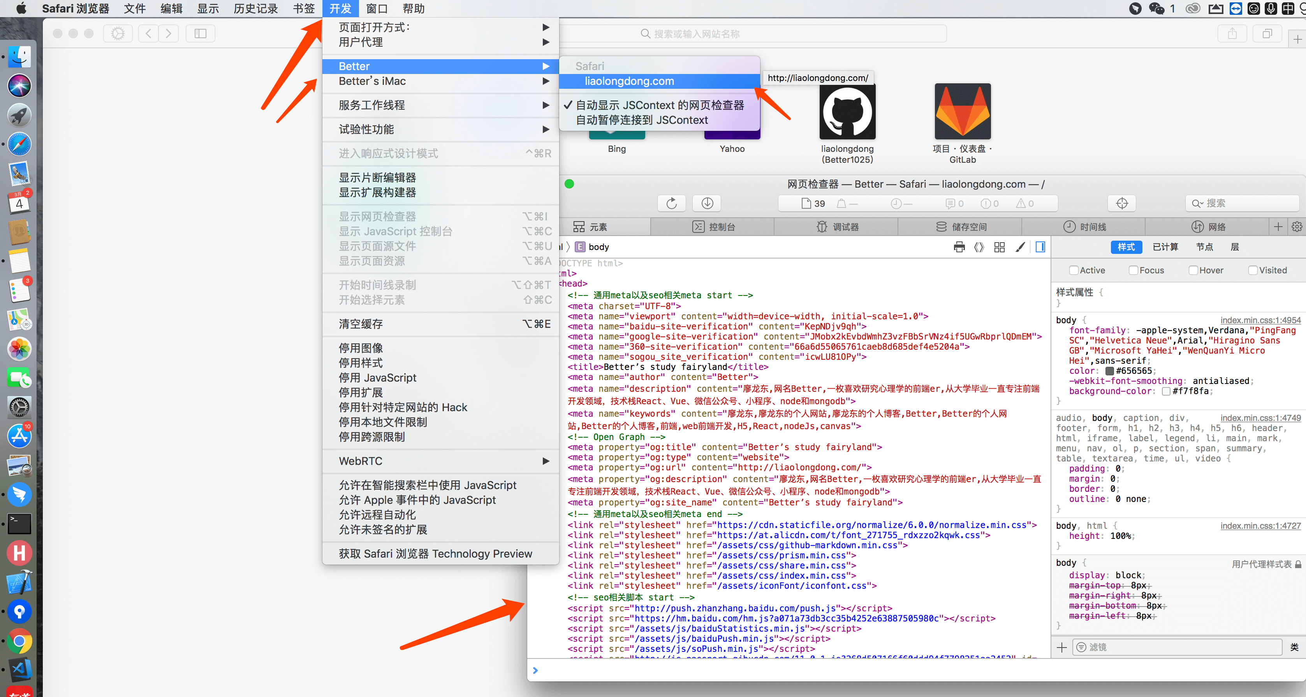Viewport: 1306px width, 697px height.
Task: Expand WebRTC submenu
Action: click(x=440, y=461)
